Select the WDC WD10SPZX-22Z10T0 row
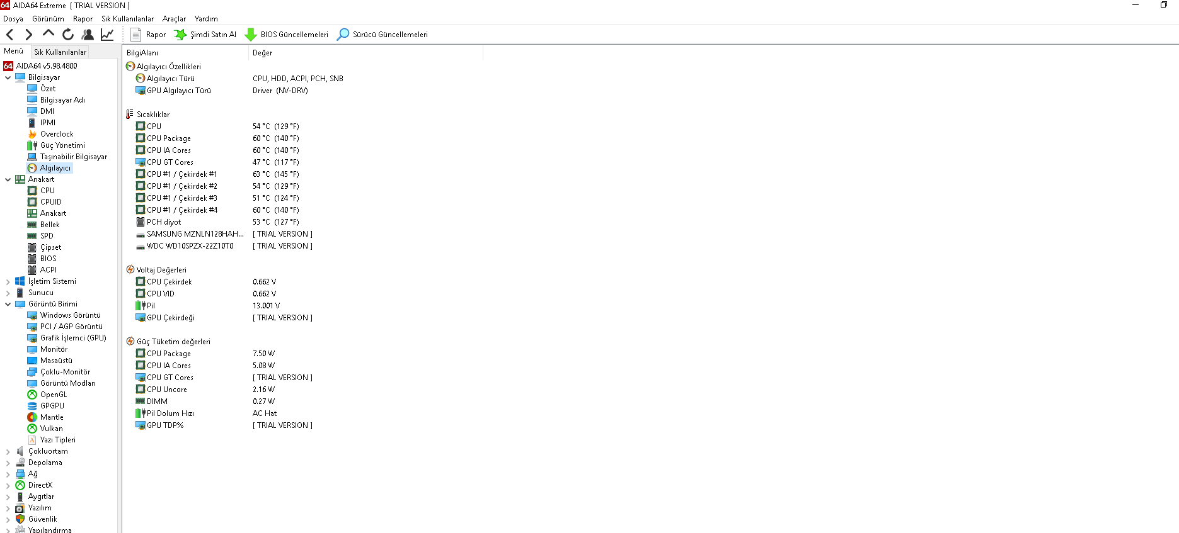The height and width of the screenshot is (533, 1179). 224,246
